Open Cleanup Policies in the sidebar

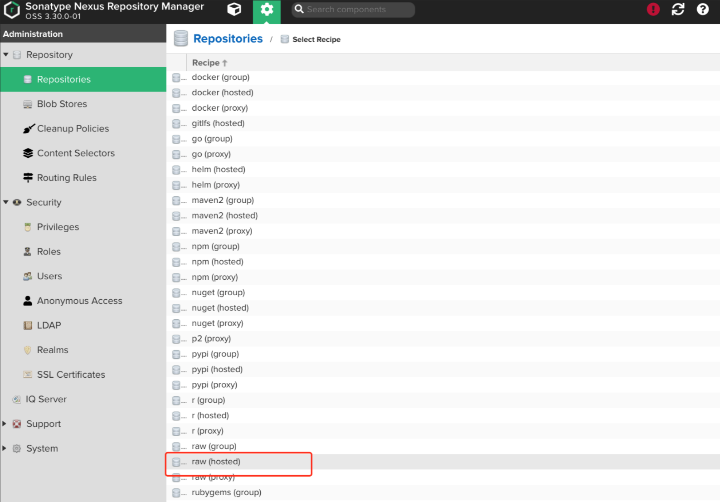(x=83, y=128)
